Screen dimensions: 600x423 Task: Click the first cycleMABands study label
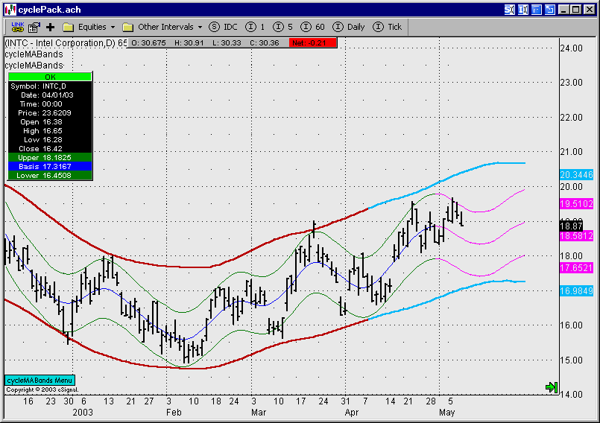34,54
